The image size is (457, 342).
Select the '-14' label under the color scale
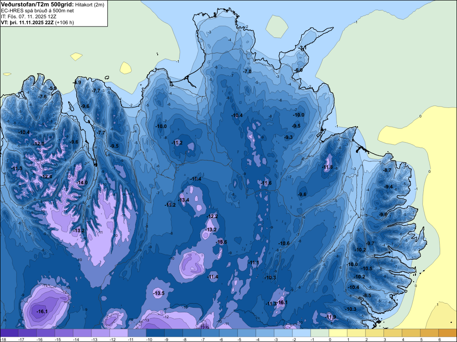tap(75, 339)
